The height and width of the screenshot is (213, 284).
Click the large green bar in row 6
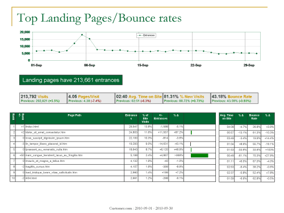click(x=199, y=156)
